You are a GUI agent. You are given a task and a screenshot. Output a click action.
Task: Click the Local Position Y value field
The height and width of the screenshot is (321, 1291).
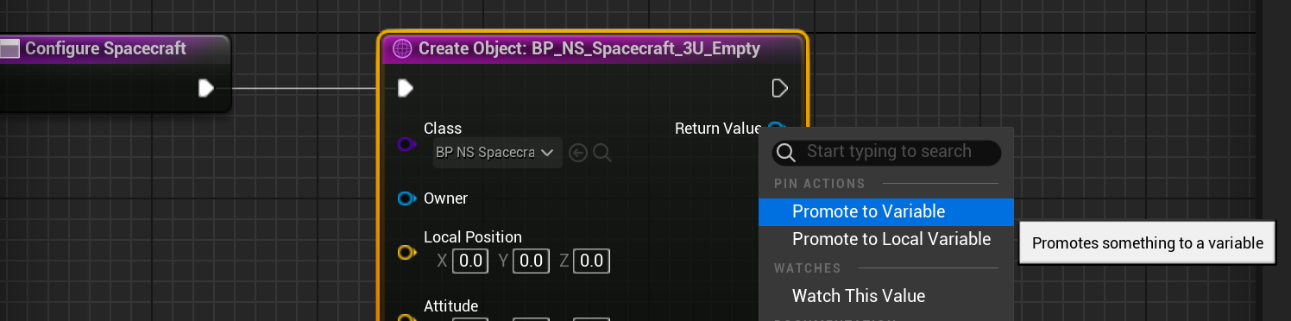click(x=531, y=260)
